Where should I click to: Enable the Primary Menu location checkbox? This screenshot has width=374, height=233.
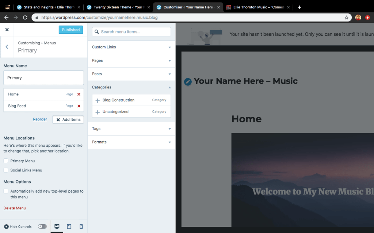(x=6, y=161)
